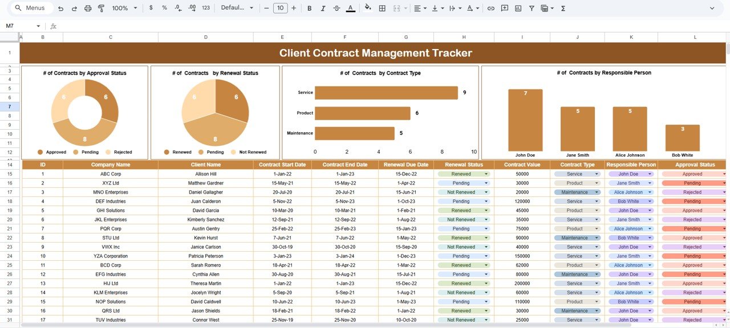The image size is (730, 328).
Task: Expand the text color dropdown arrow
Action: [477, 8]
